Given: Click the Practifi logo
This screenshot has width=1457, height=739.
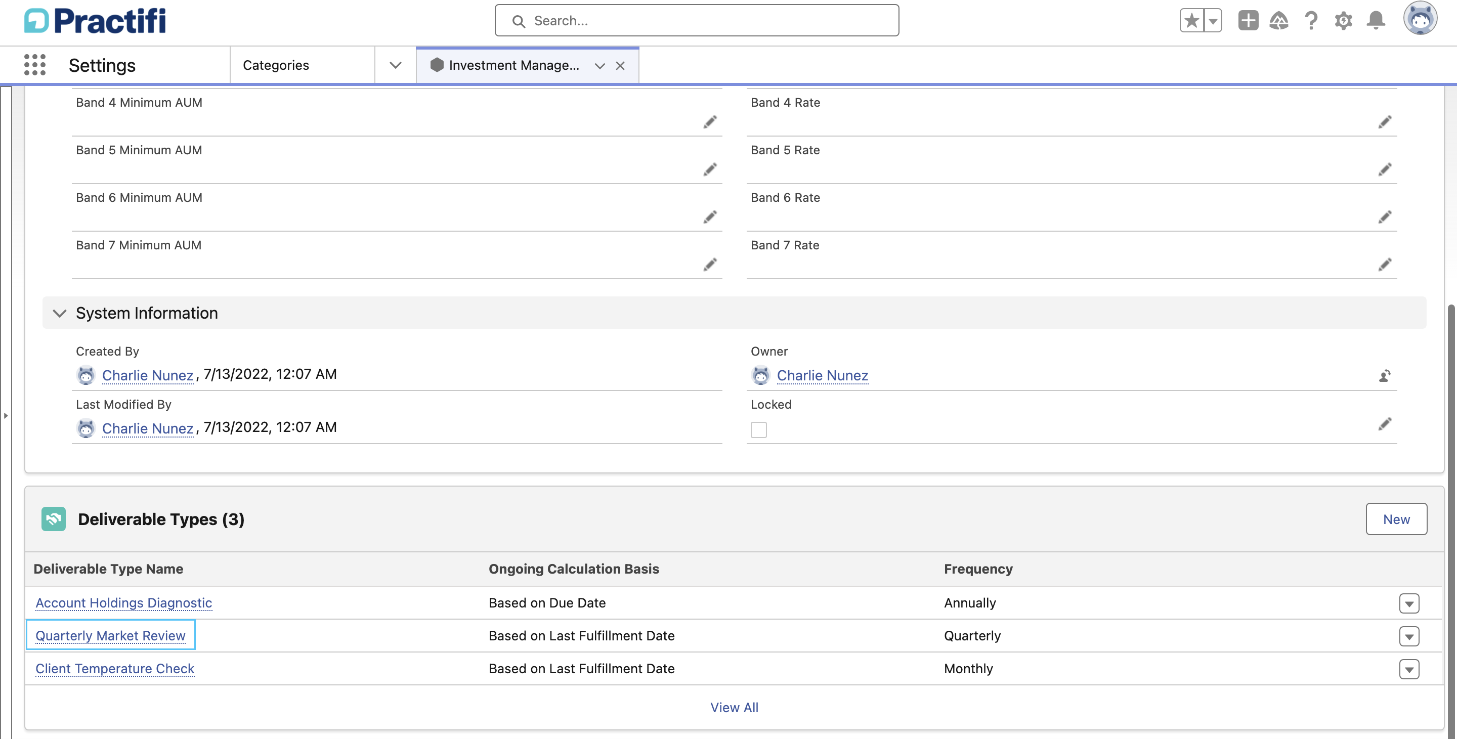Looking at the screenshot, I should (x=95, y=21).
